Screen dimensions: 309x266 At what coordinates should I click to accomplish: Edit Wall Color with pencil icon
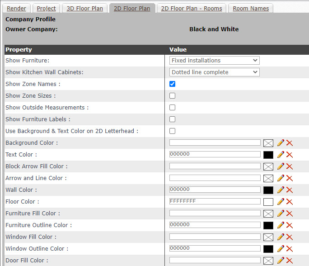(281, 190)
